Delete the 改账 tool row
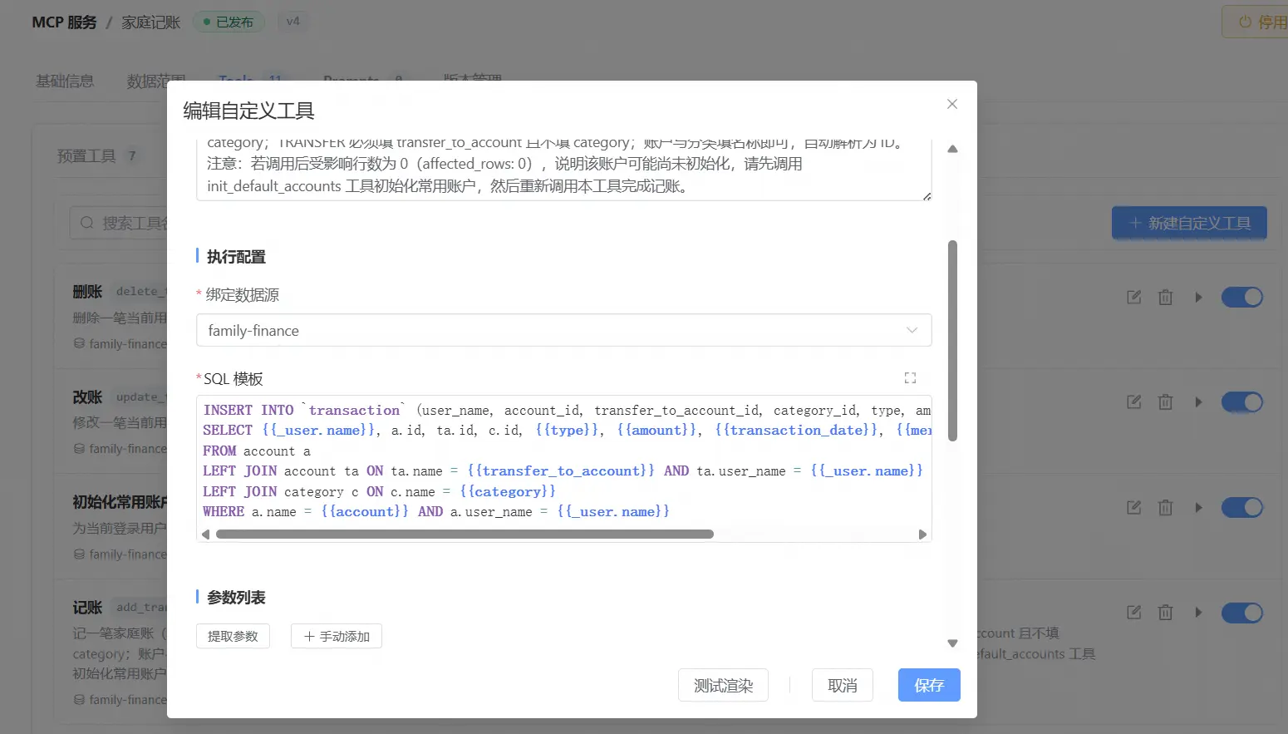 tap(1166, 401)
